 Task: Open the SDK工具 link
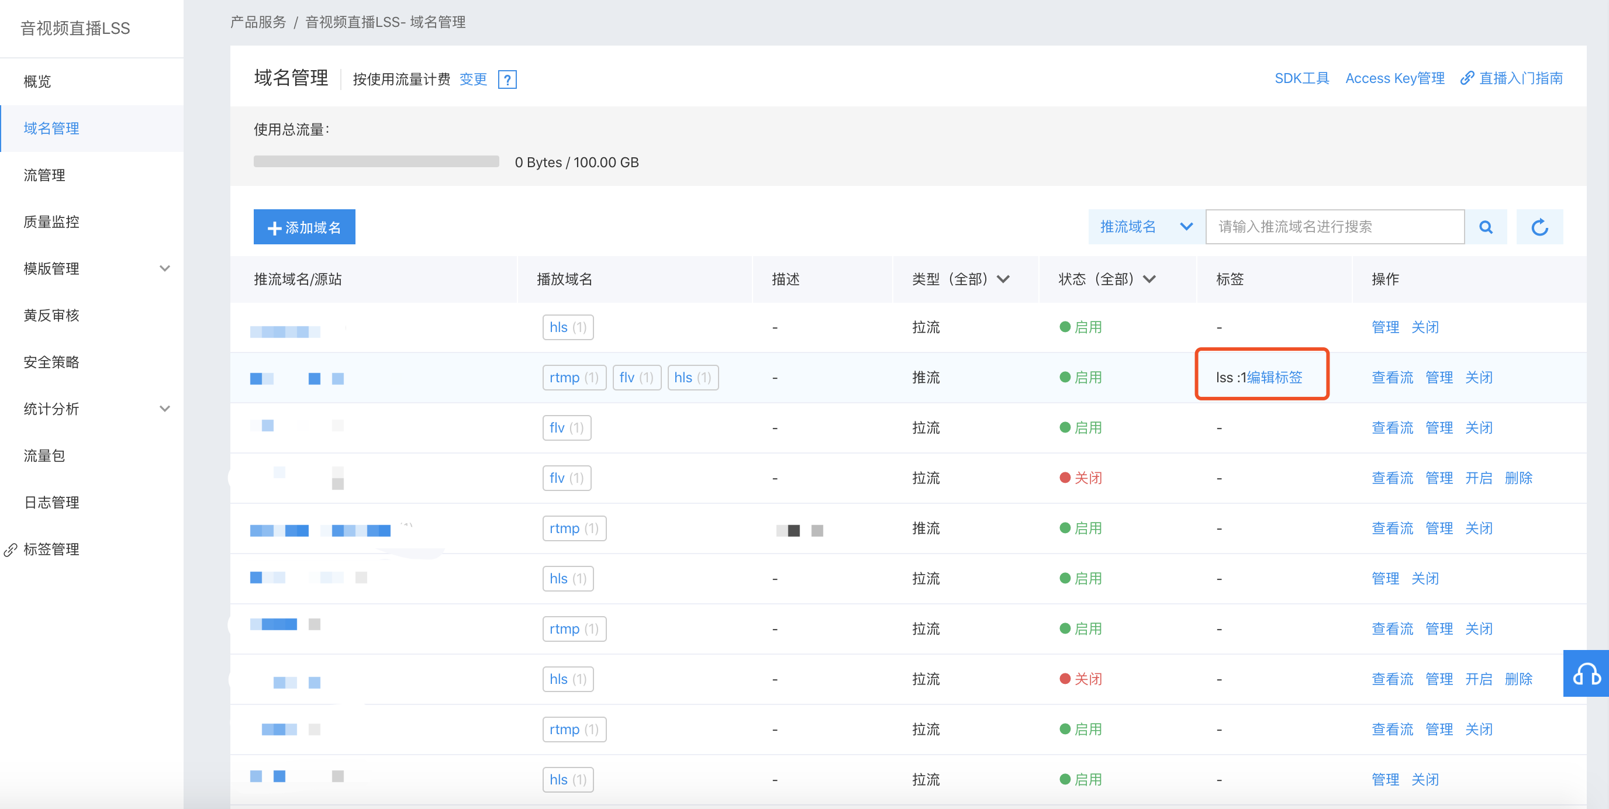click(x=1301, y=79)
